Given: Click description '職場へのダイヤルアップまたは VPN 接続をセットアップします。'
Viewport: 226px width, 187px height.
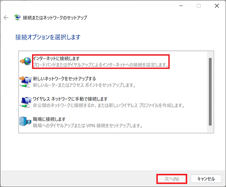Looking at the screenshot, I should (88, 126).
